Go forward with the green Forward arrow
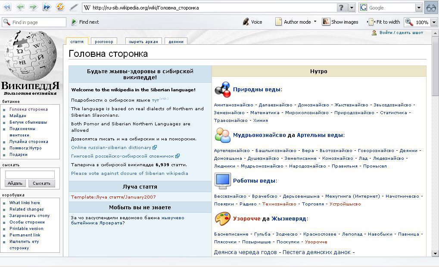The image size is (439, 267). click(33, 7)
